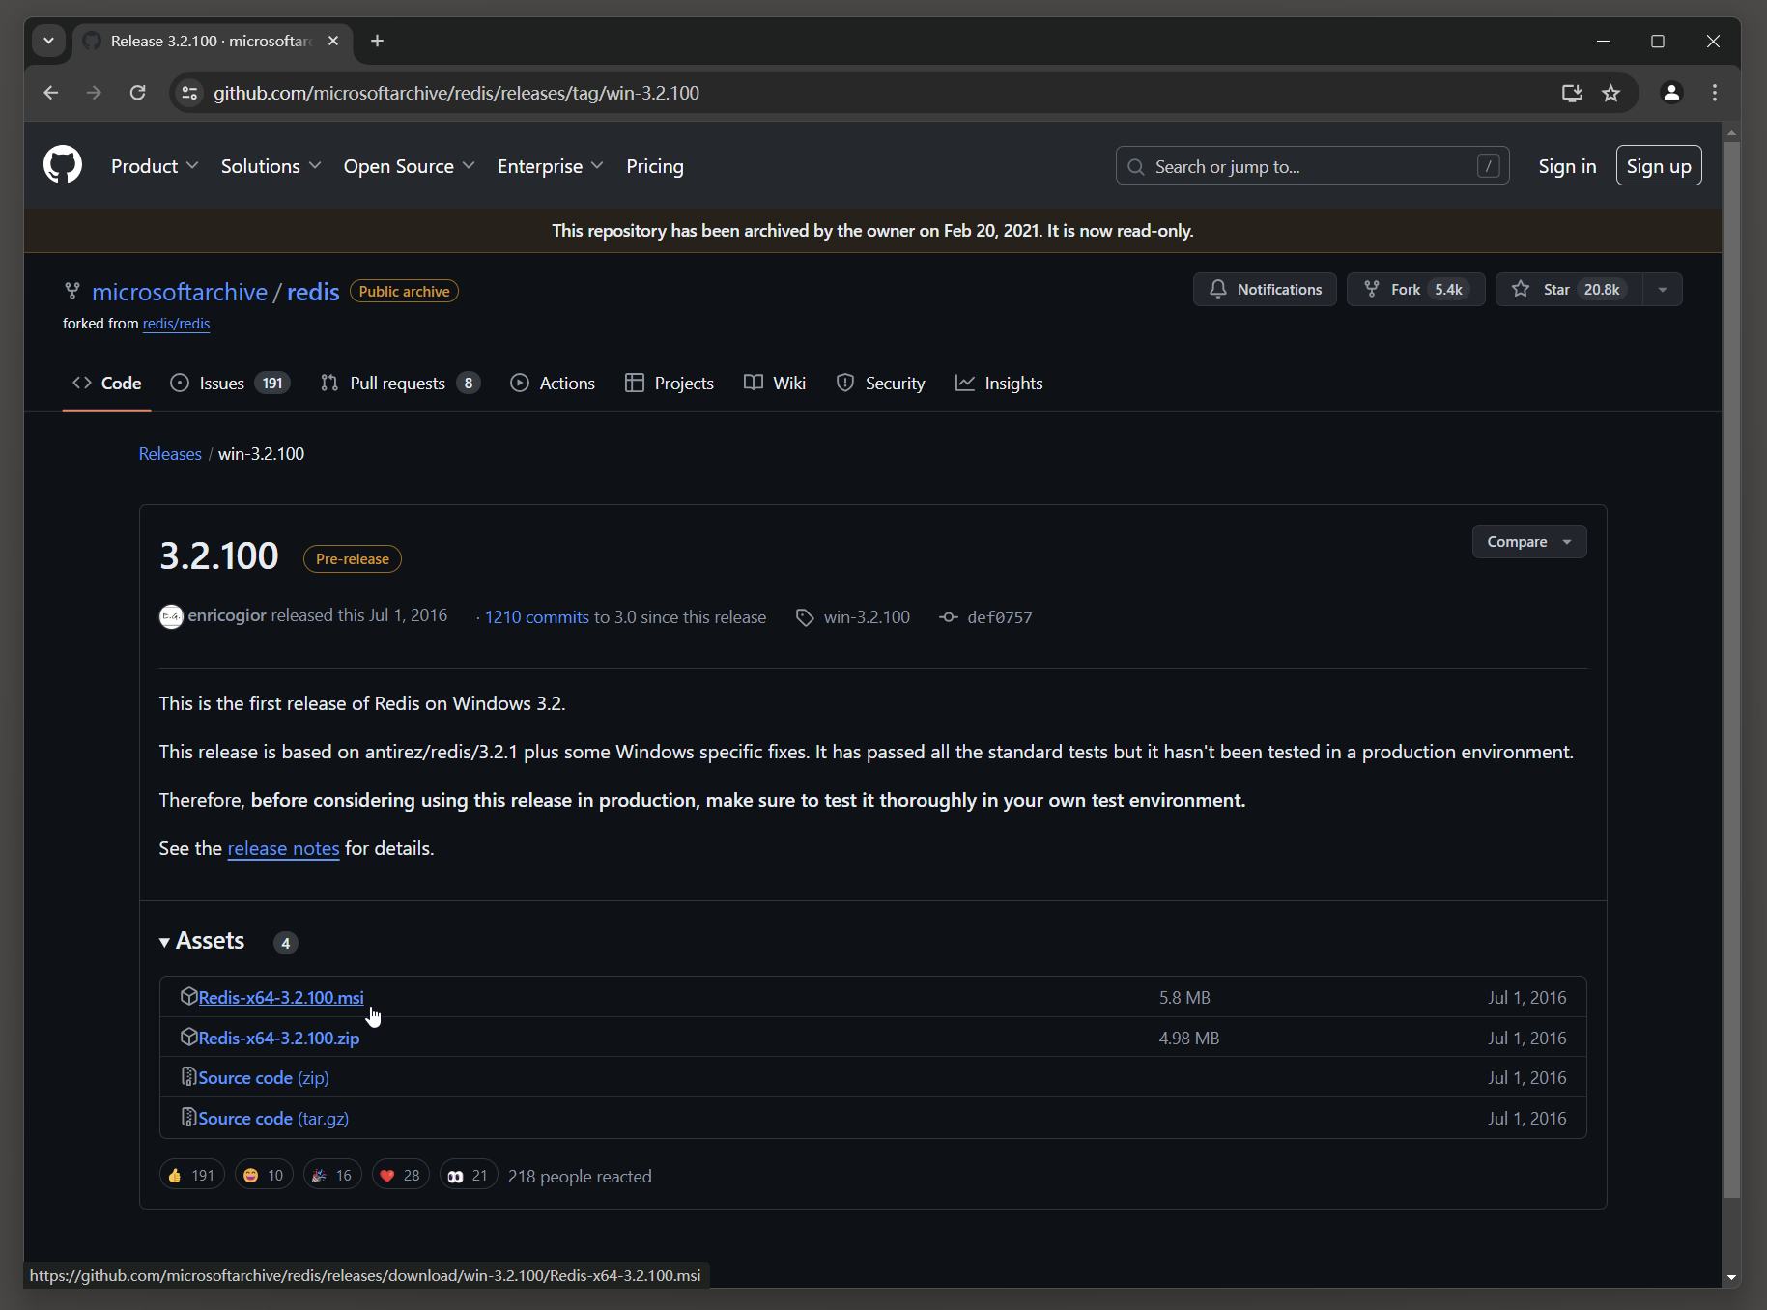Image resolution: width=1767 pixels, height=1310 pixels.
Task: Reload the current page
Action: (137, 93)
